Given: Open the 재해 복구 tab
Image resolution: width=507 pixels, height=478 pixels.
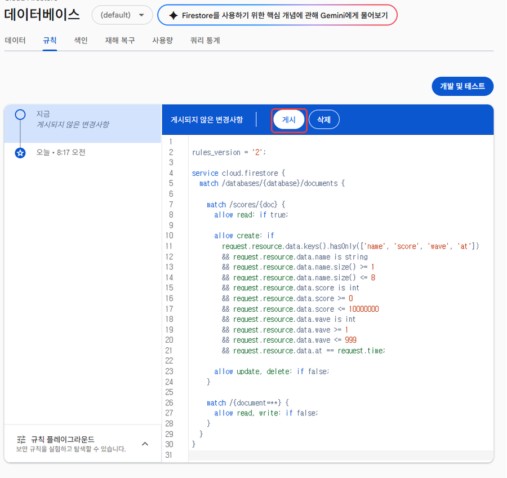Looking at the screenshot, I should click(120, 41).
